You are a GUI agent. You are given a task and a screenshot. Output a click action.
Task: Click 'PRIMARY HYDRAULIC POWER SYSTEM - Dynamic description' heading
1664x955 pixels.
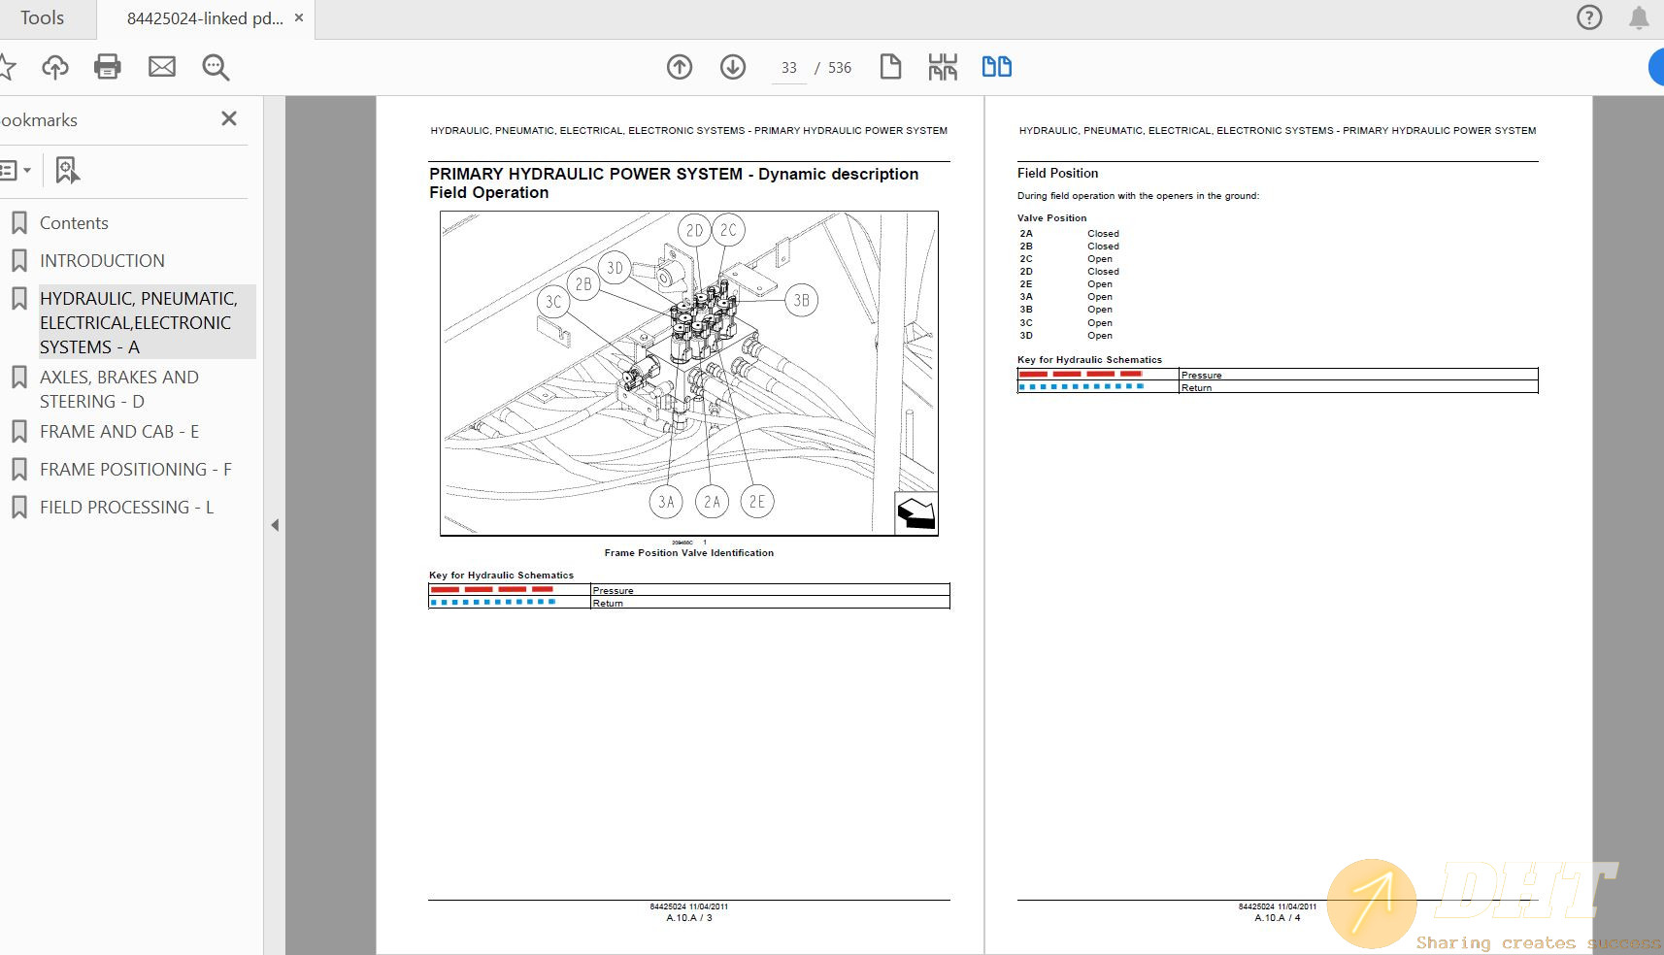pos(674,174)
